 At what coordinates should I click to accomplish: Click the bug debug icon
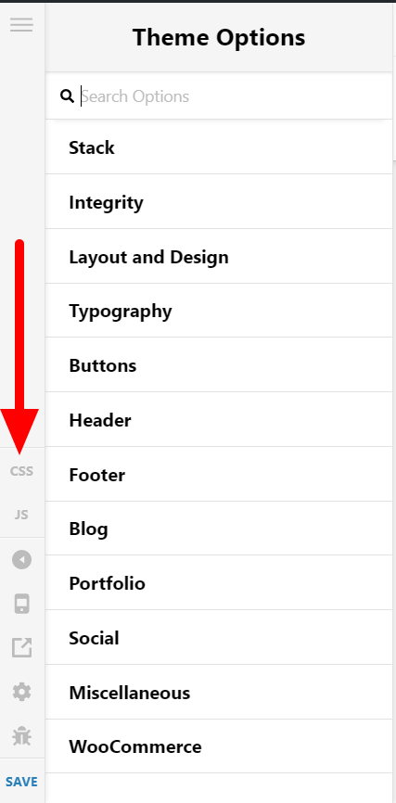(21, 736)
